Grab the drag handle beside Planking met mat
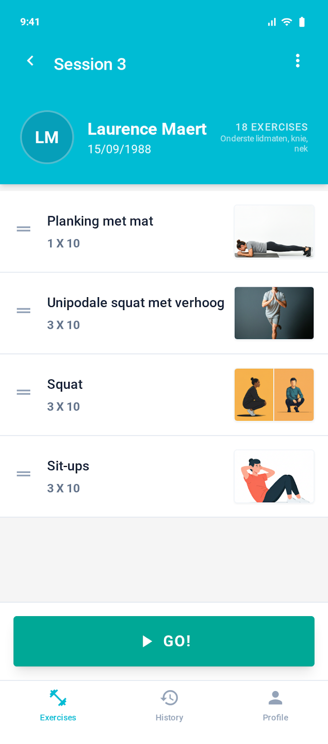328x744 pixels. [x=23, y=229]
